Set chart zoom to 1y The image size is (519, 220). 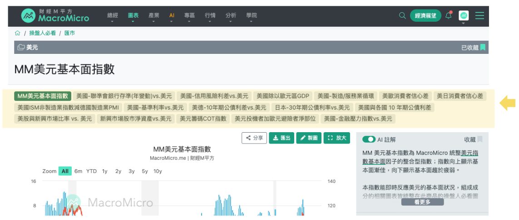[105, 171]
